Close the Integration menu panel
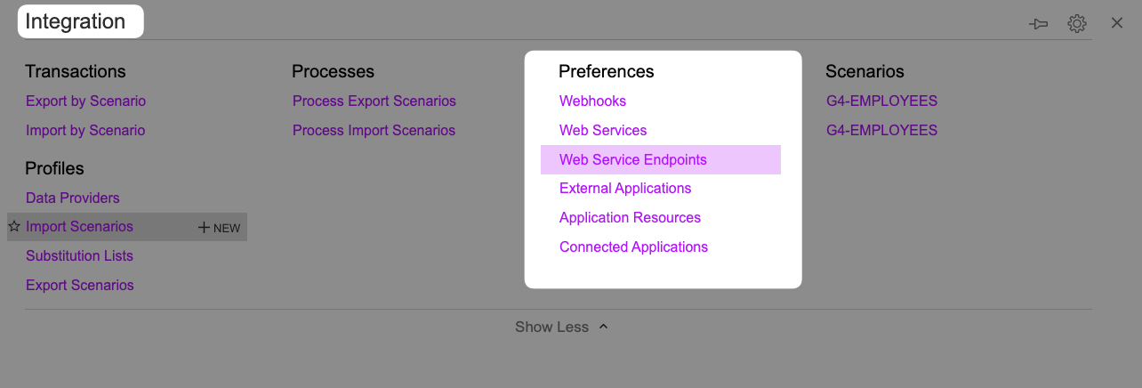This screenshot has height=388, width=1142. pyautogui.click(x=1117, y=23)
